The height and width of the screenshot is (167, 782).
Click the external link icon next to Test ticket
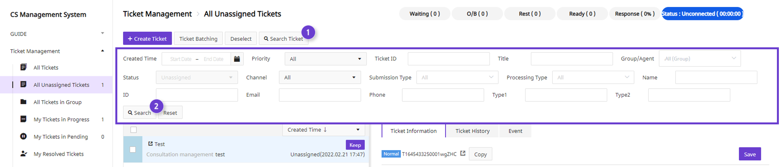[151, 144]
